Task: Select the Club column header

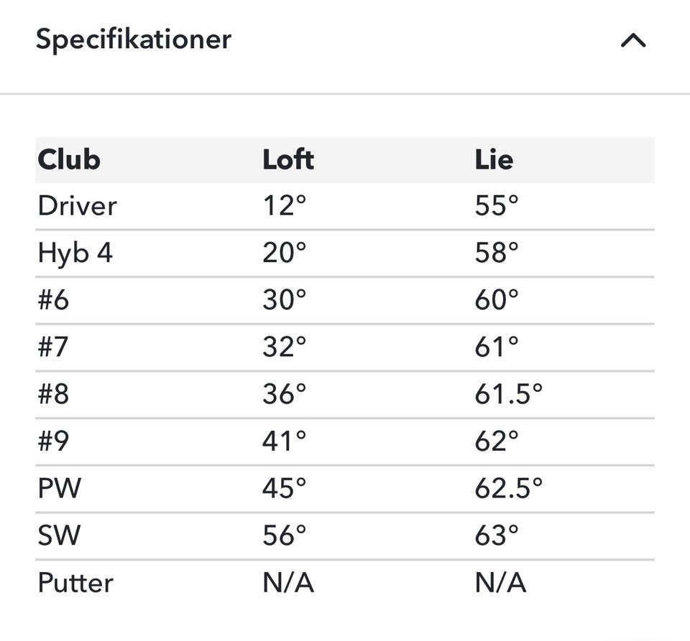Action: [69, 159]
